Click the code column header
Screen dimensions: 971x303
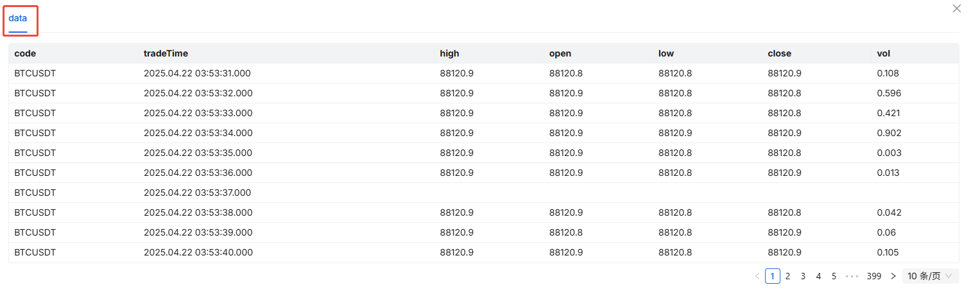pos(25,53)
